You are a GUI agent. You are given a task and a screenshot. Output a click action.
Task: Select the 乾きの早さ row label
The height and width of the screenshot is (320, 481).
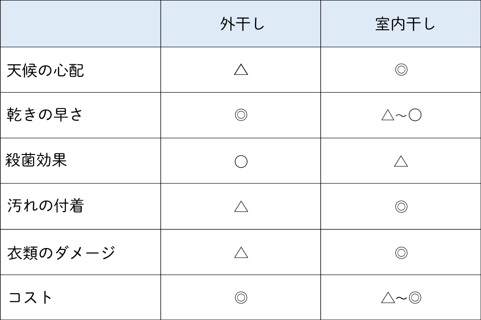(45, 115)
